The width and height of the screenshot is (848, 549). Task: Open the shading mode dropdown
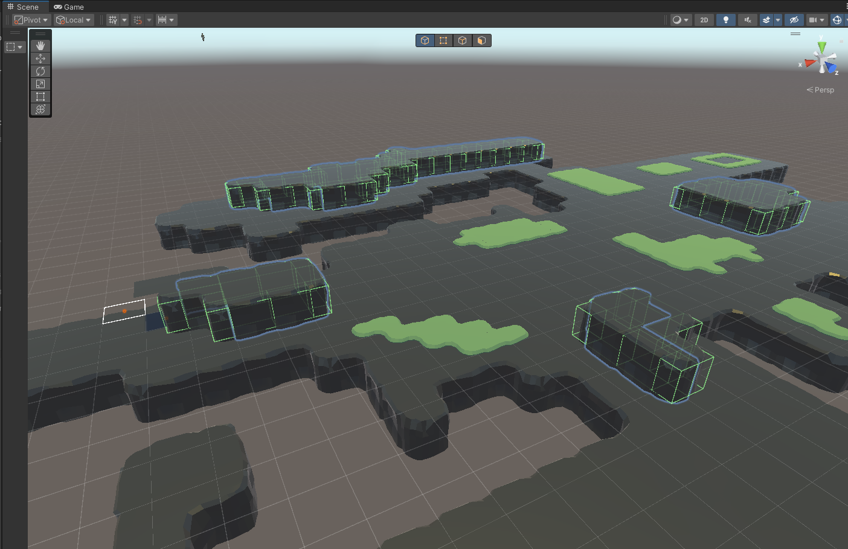(681, 19)
